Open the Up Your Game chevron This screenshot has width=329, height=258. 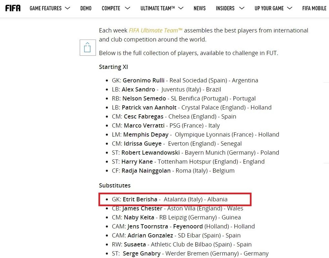tap(290, 8)
